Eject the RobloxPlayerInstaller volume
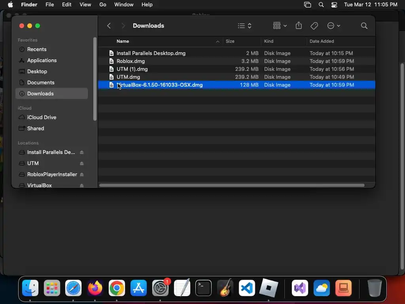Image resolution: width=405 pixels, height=304 pixels. click(81, 175)
